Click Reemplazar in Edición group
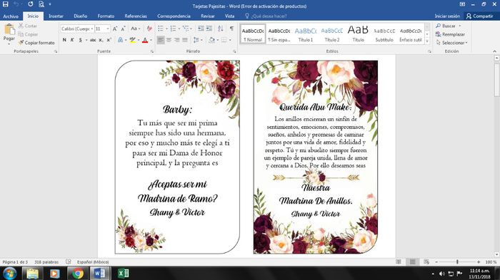The image size is (500, 280). click(x=450, y=34)
